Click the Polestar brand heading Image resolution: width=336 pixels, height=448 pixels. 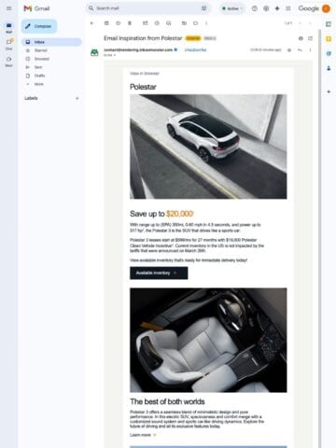point(143,87)
